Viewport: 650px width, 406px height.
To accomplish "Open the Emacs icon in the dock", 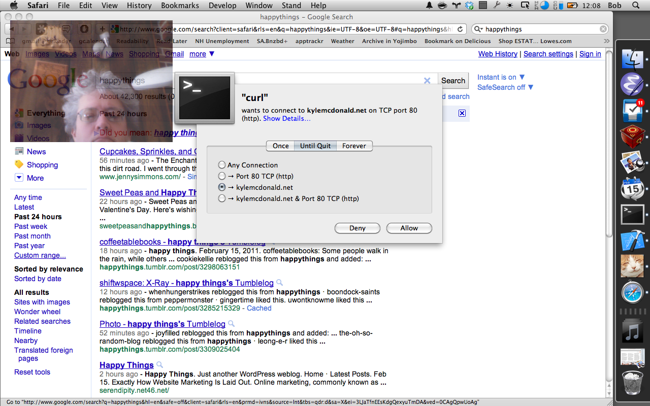I will click(x=632, y=85).
